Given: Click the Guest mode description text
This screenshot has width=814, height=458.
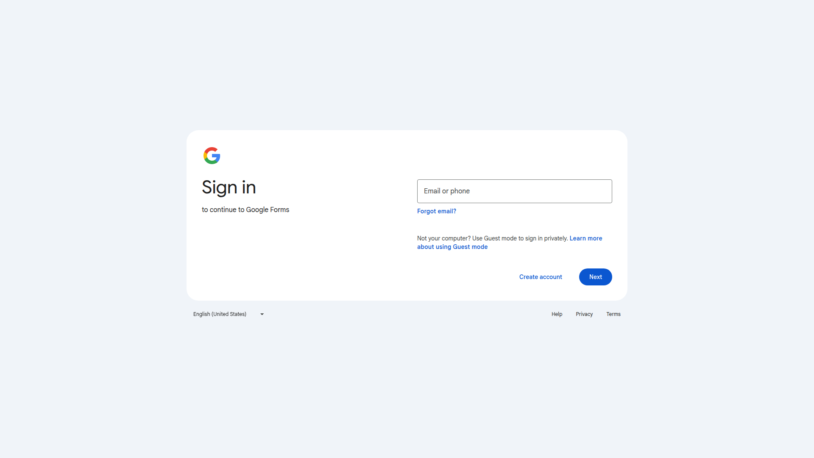Looking at the screenshot, I should pyautogui.click(x=492, y=238).
